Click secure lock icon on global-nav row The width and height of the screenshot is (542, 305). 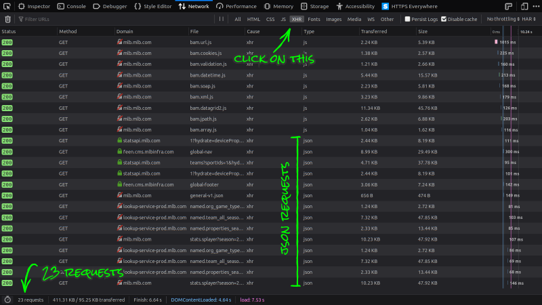coord(120,151)
